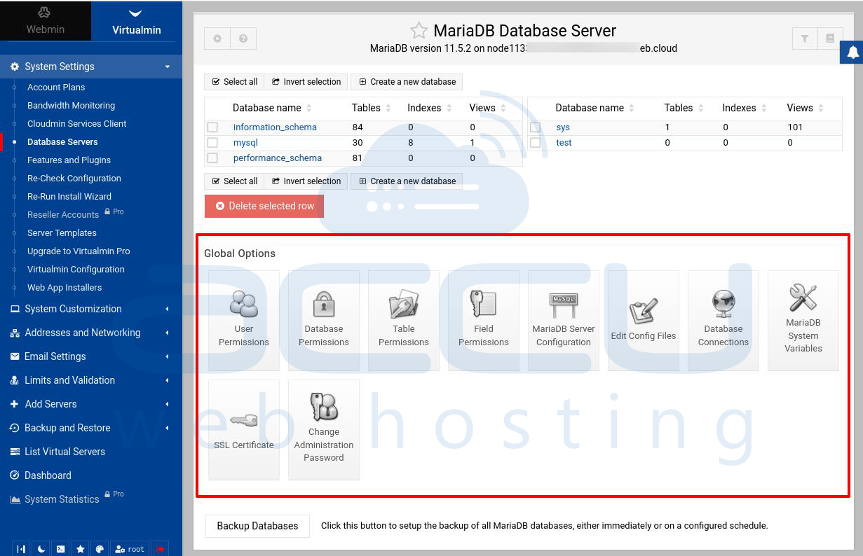
Task: Open Change Administration Password icon
Action: (x=324, y=430)
